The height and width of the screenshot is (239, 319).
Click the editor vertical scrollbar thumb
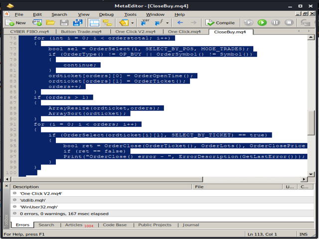[x=311, y=122]
